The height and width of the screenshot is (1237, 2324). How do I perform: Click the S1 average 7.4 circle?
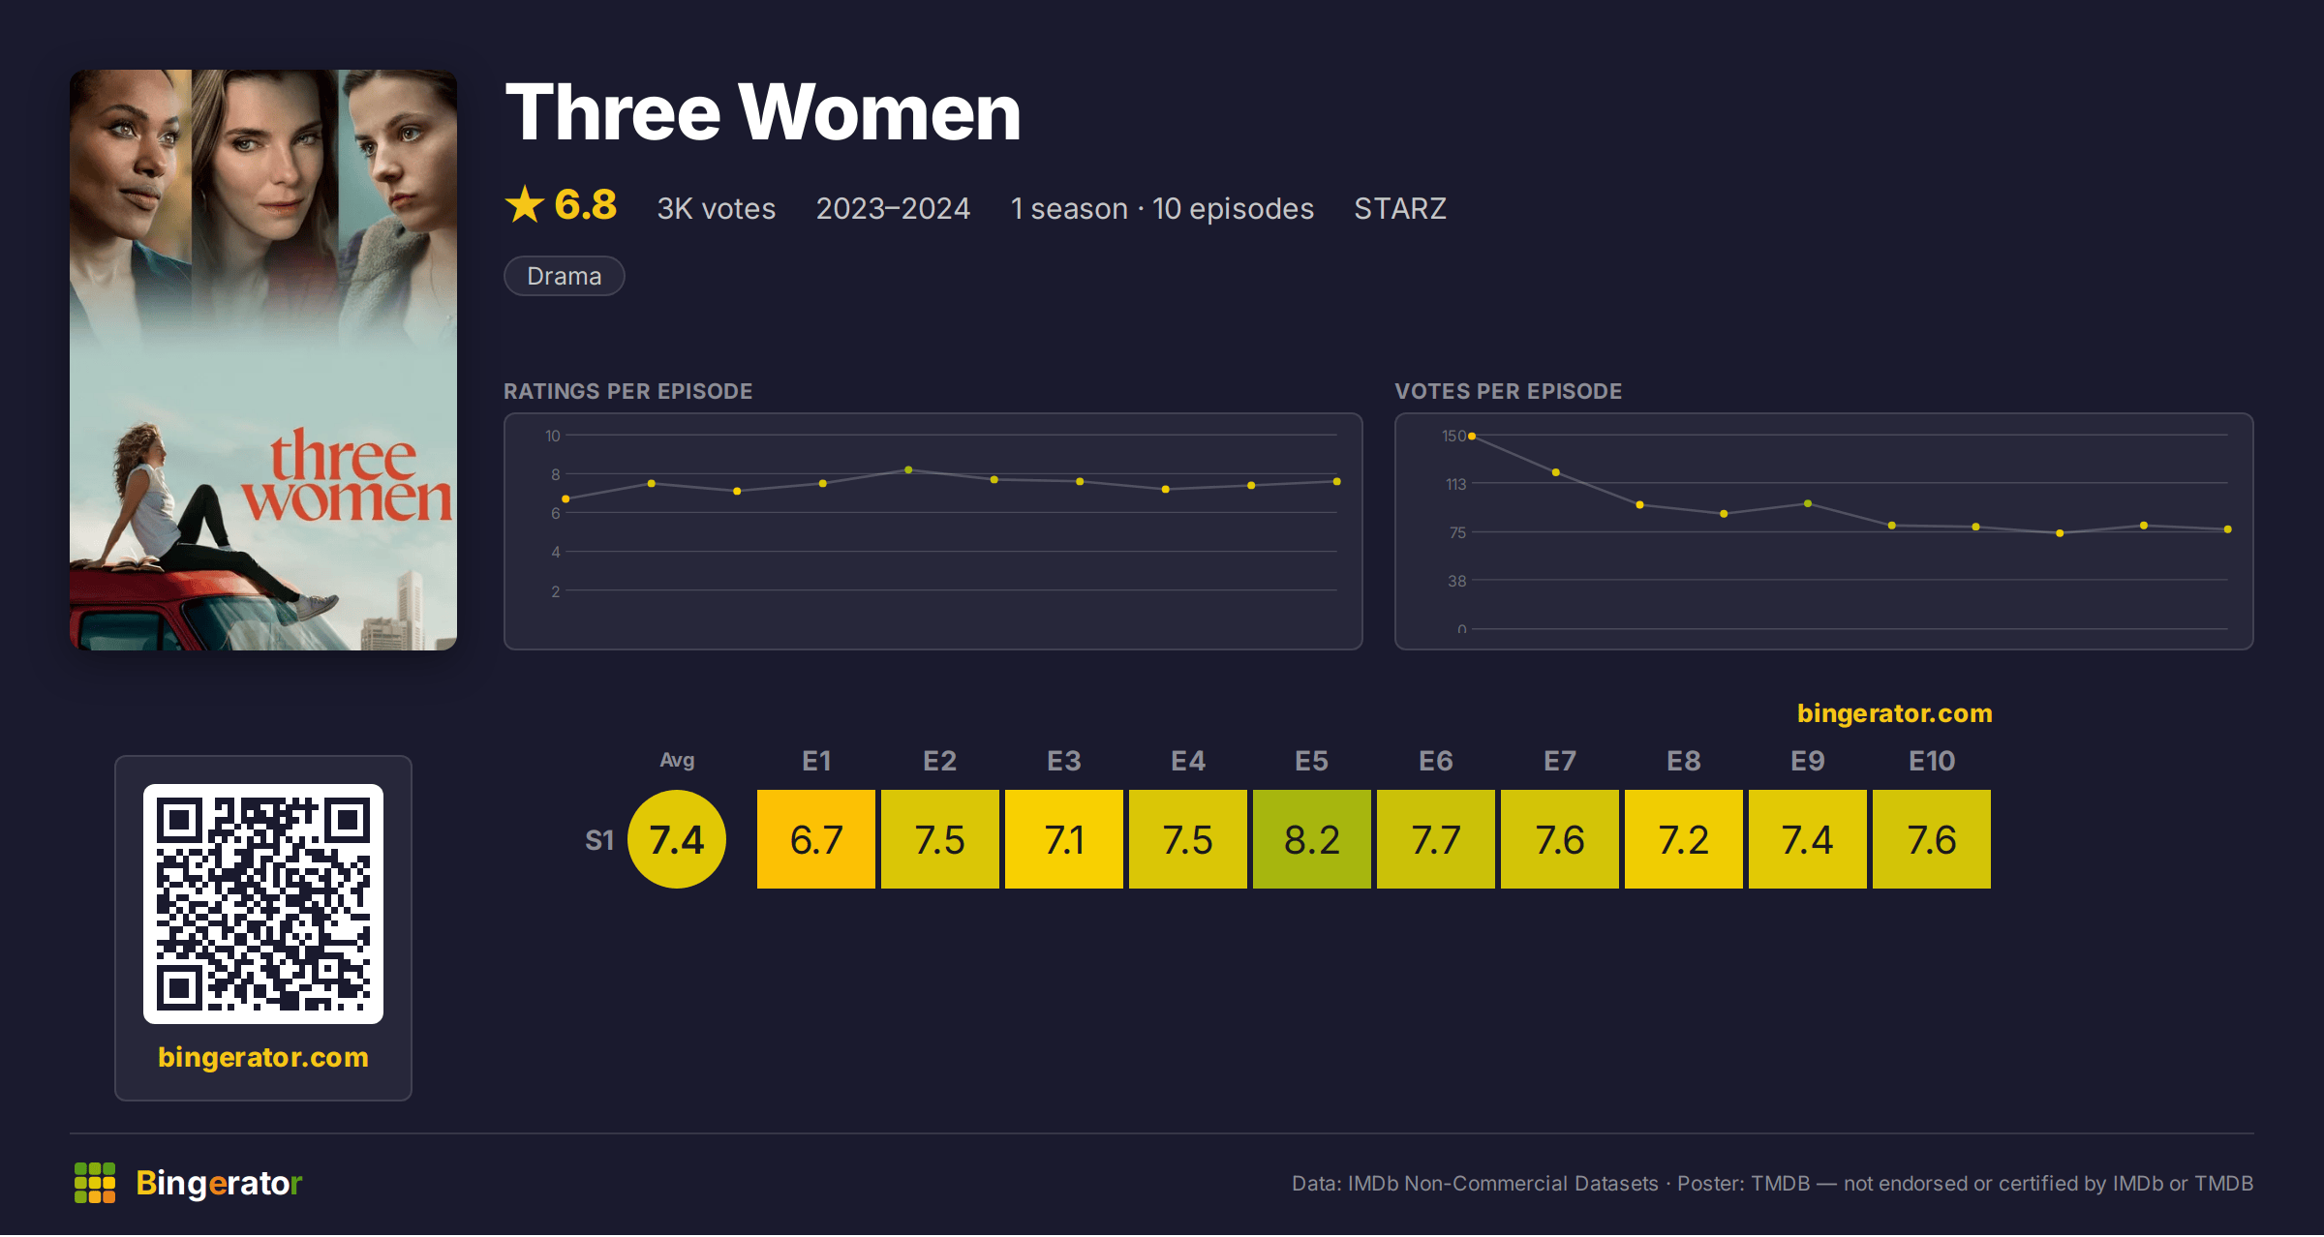(x=677, y=839)
